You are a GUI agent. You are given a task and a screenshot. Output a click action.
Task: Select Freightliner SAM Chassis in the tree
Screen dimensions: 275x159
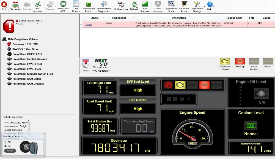coord(28,84)
